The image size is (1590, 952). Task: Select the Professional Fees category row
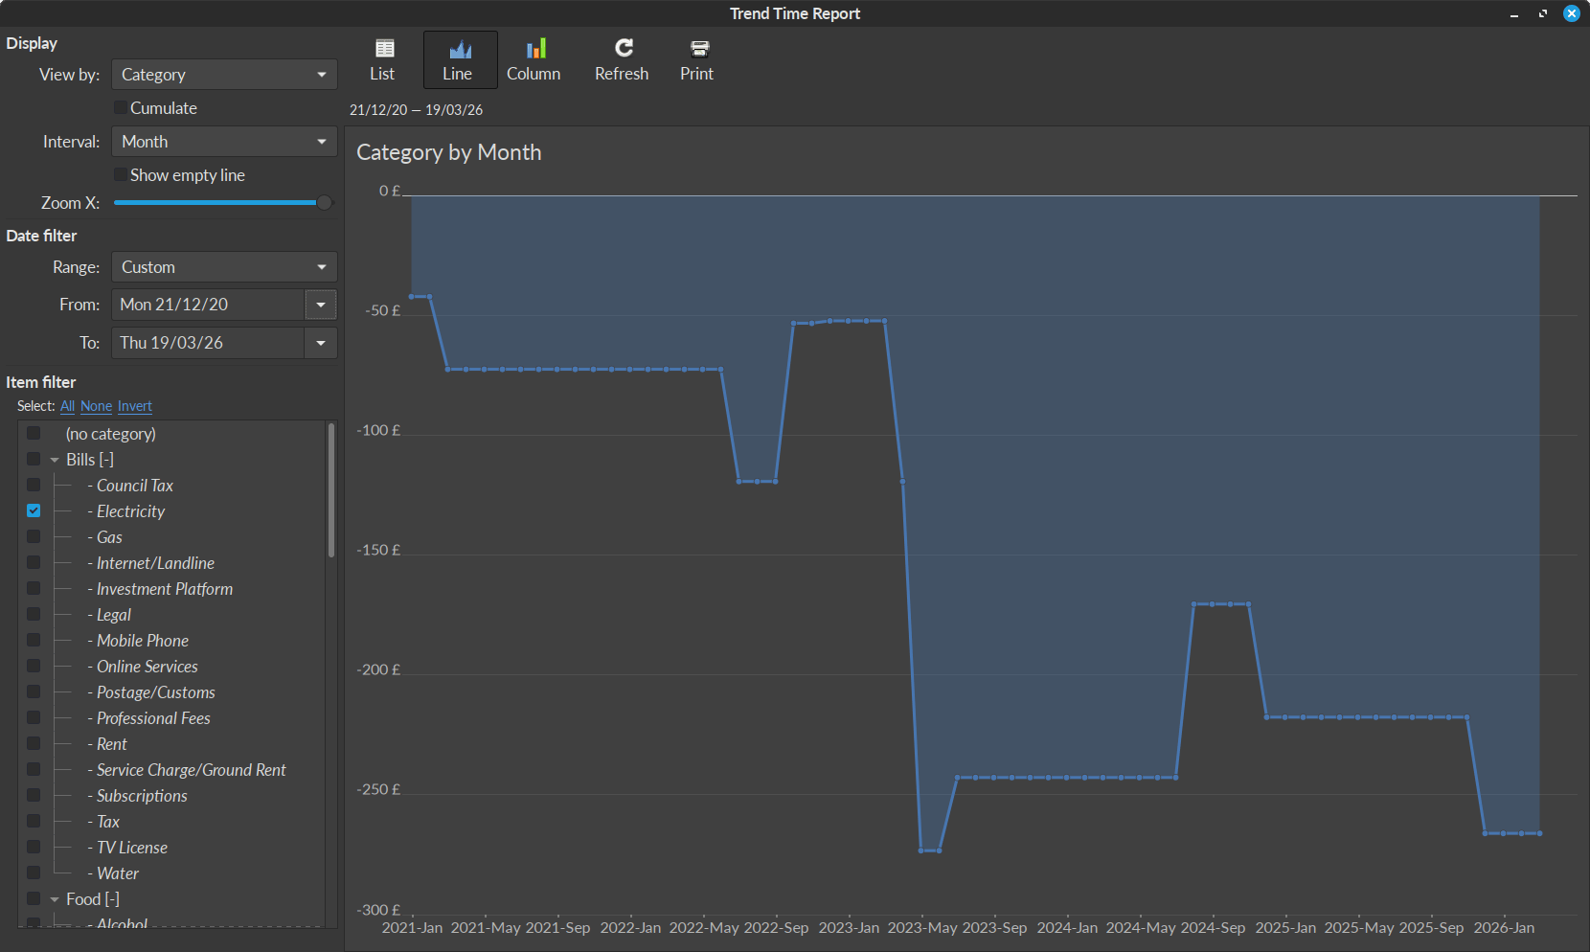(172, 717)
